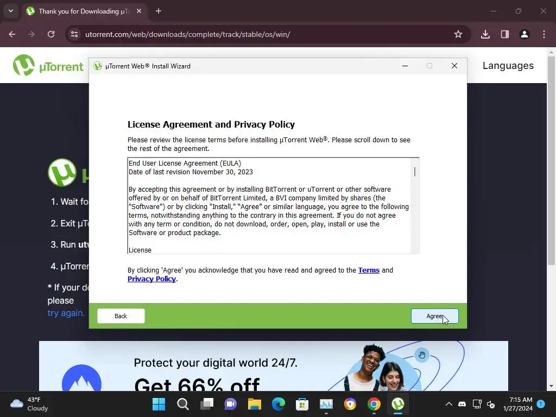This screenshot has width=556, height=417.
Task: Select the 'Thank you for Downloading' tab
Action: pos(84,11)
